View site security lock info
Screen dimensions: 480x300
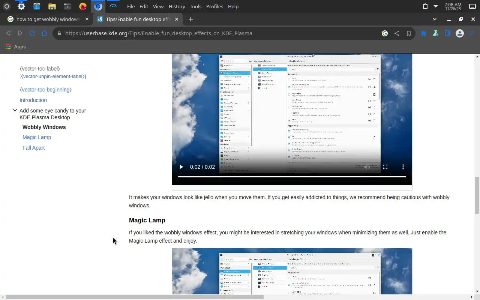[59, 33]
